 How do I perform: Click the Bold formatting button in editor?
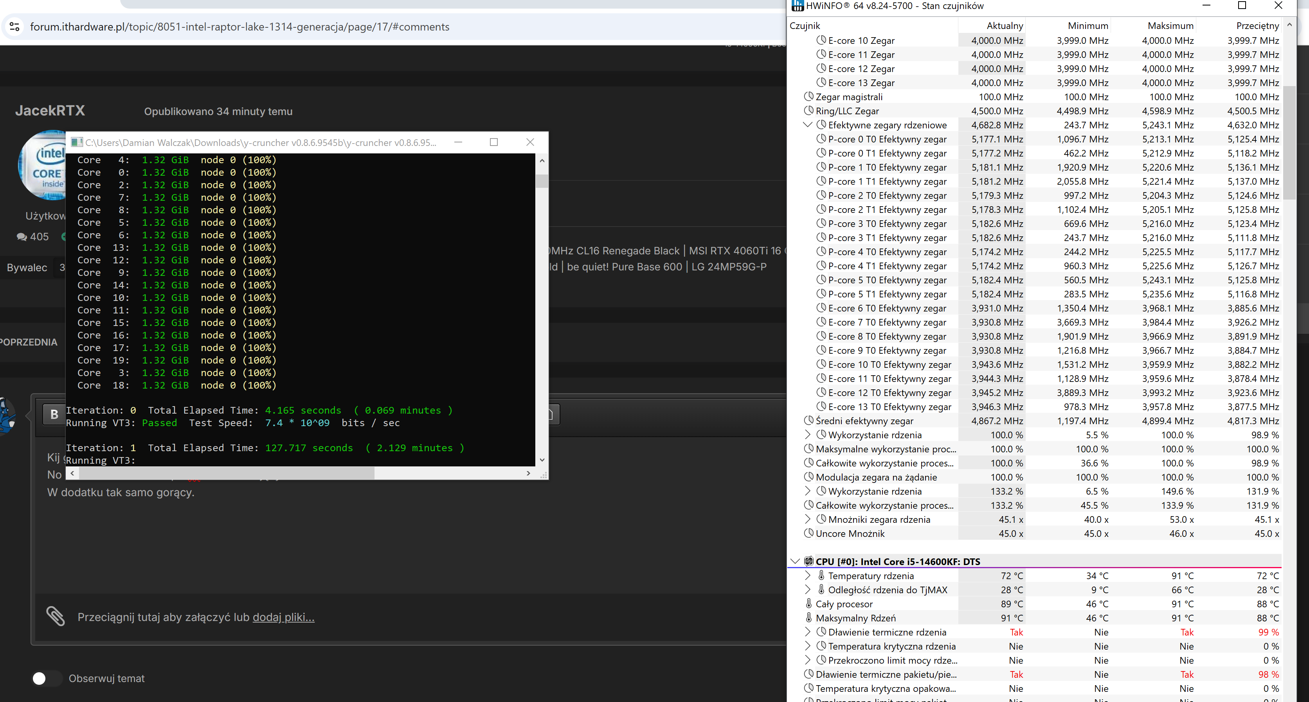pos(54,414)
